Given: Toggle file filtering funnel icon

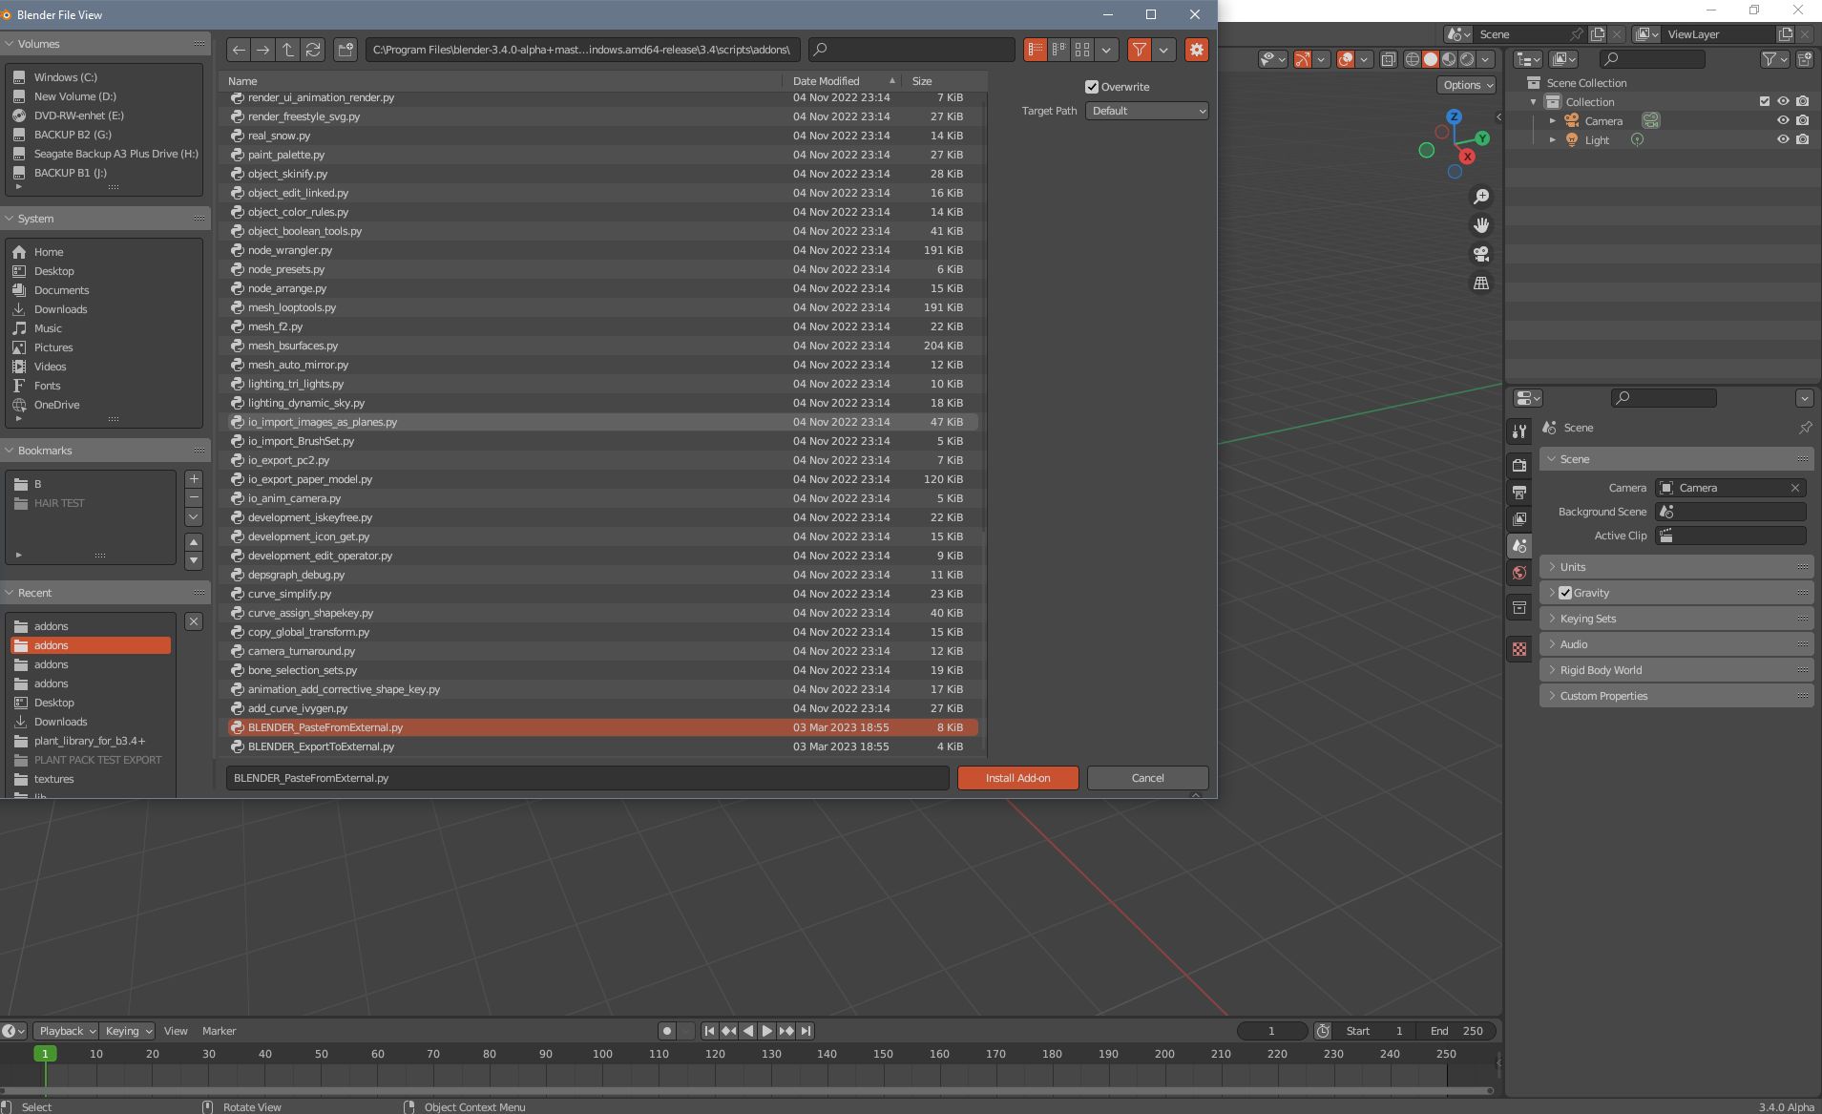Looking at the screenshot, I should tap(1139, 50).
